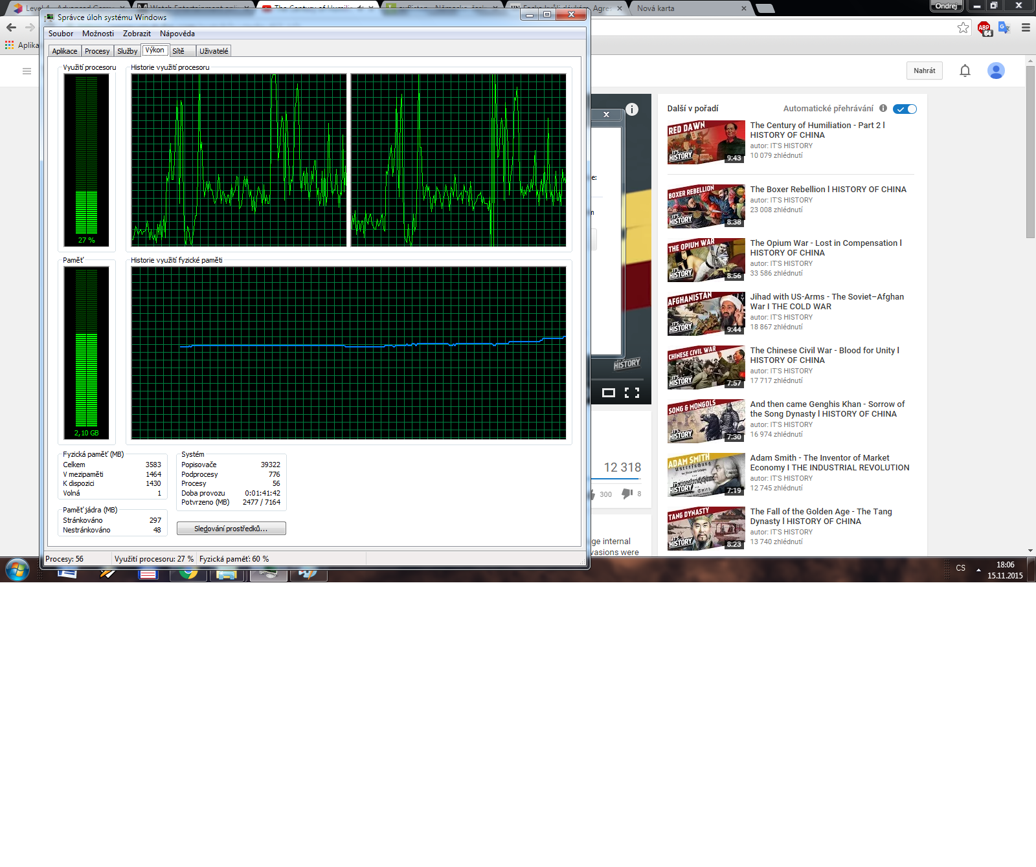
Task: Enter fullscreen on the video player
Action: [631, 393]
